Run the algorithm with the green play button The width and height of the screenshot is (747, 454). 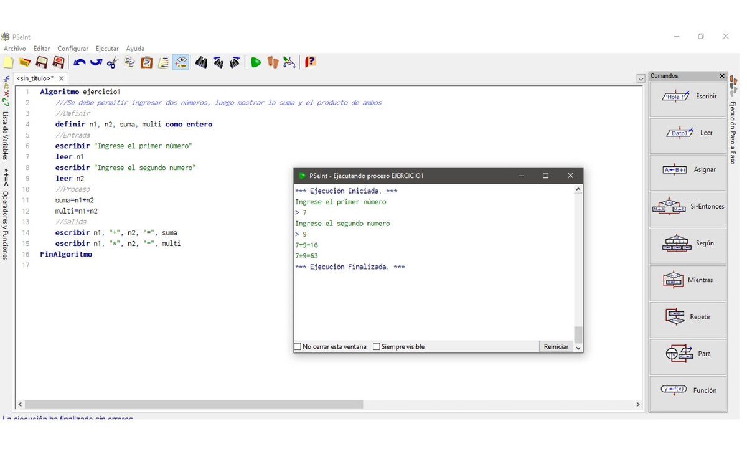(x=255, y=62)
